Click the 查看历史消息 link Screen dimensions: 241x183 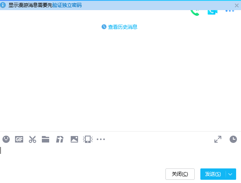tap(123, 27)
